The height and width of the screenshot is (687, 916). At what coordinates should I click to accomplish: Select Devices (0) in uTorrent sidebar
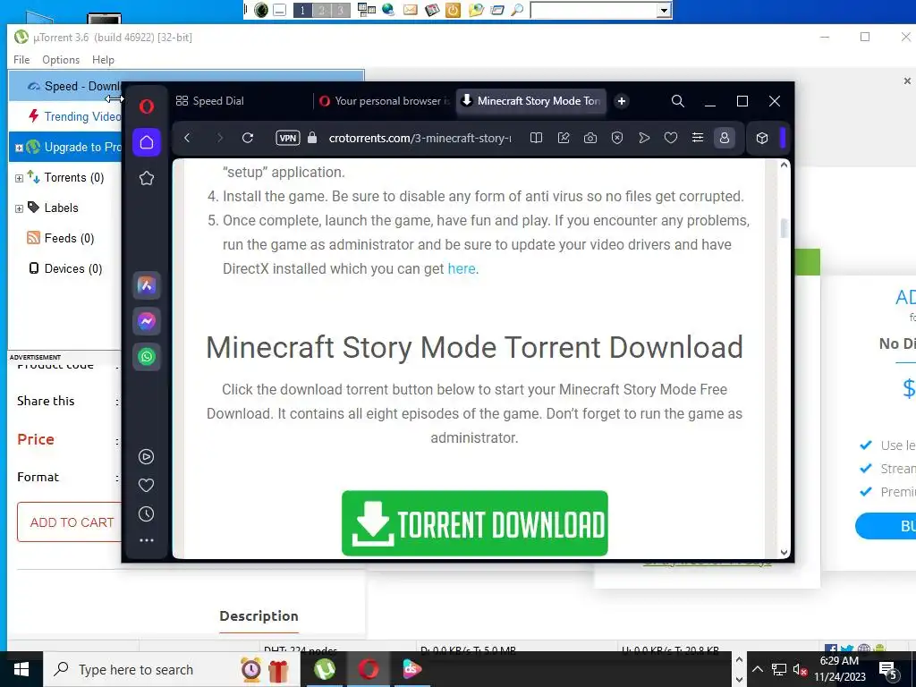65,268
